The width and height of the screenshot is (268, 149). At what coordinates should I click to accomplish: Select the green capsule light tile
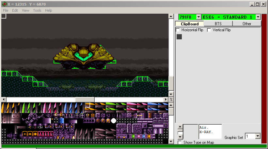coord(133,136)
